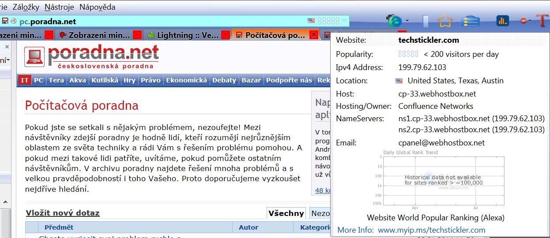This screenshot has height=238, width=550.
Task: Click the poradna.net logo
Action: [x=91, y=57]
